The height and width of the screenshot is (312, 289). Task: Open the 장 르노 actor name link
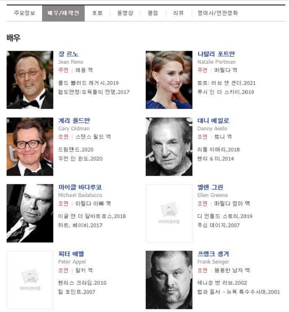click(x=68, y=54)
